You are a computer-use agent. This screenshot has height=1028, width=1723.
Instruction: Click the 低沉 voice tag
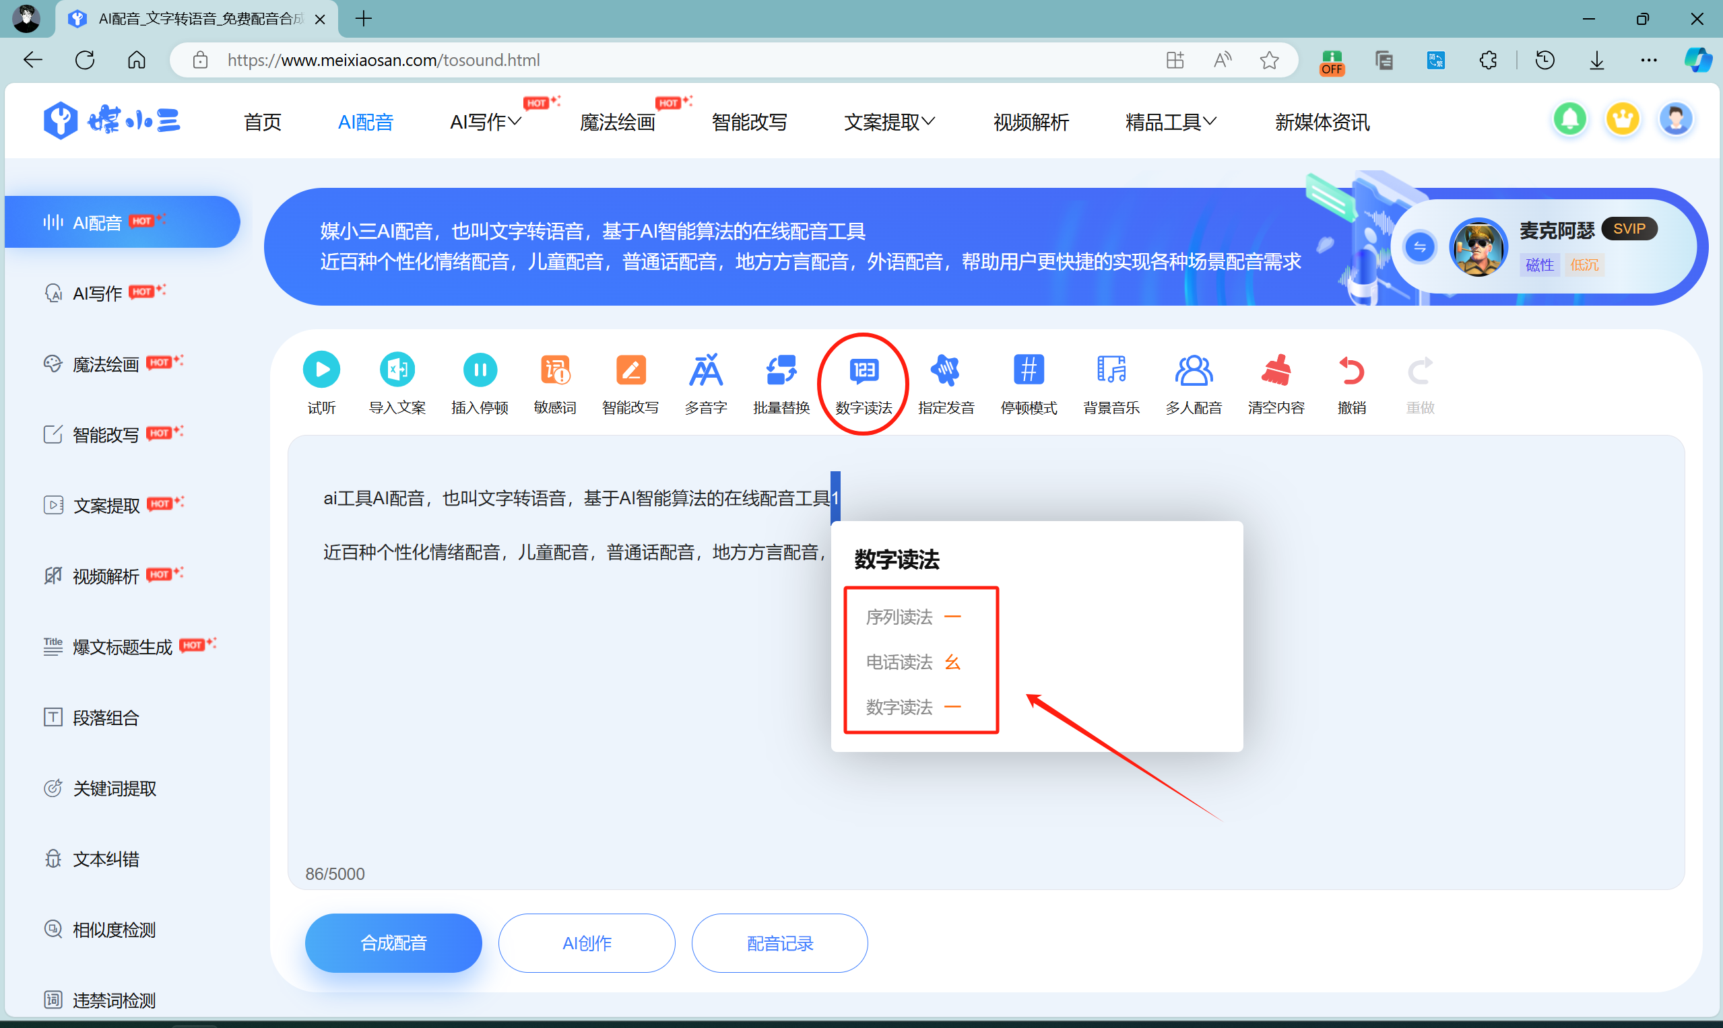point(1584,265)
